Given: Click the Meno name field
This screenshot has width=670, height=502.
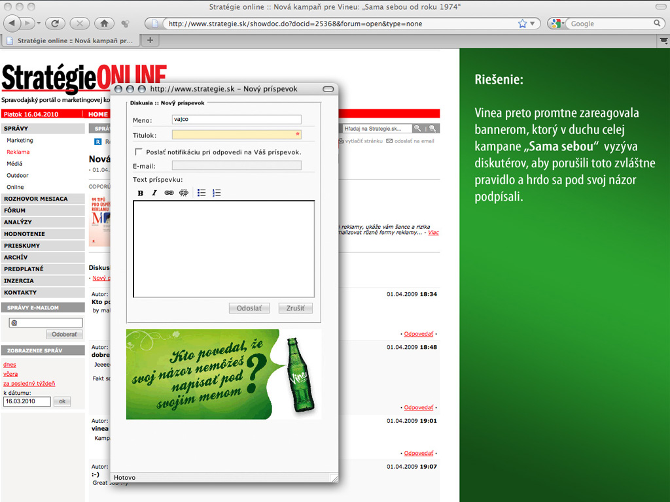Looking at the screenshot, I should pyautogui.click(x=237, y=120).
